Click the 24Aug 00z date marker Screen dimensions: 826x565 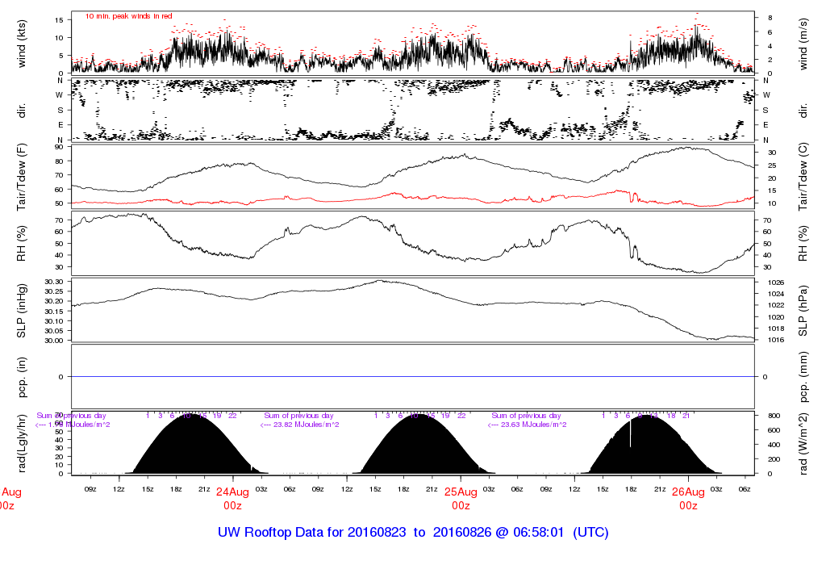coord(232,498)
